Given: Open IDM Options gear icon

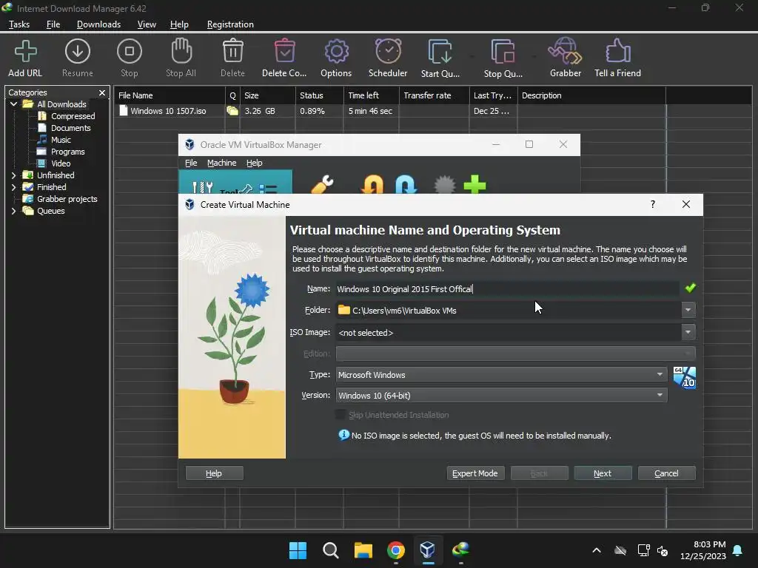Looking at the screenshot, I should 336,51.
